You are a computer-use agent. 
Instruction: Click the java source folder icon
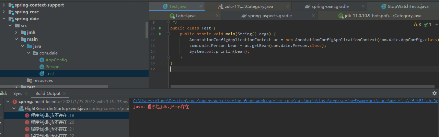[x=30, y=46]
